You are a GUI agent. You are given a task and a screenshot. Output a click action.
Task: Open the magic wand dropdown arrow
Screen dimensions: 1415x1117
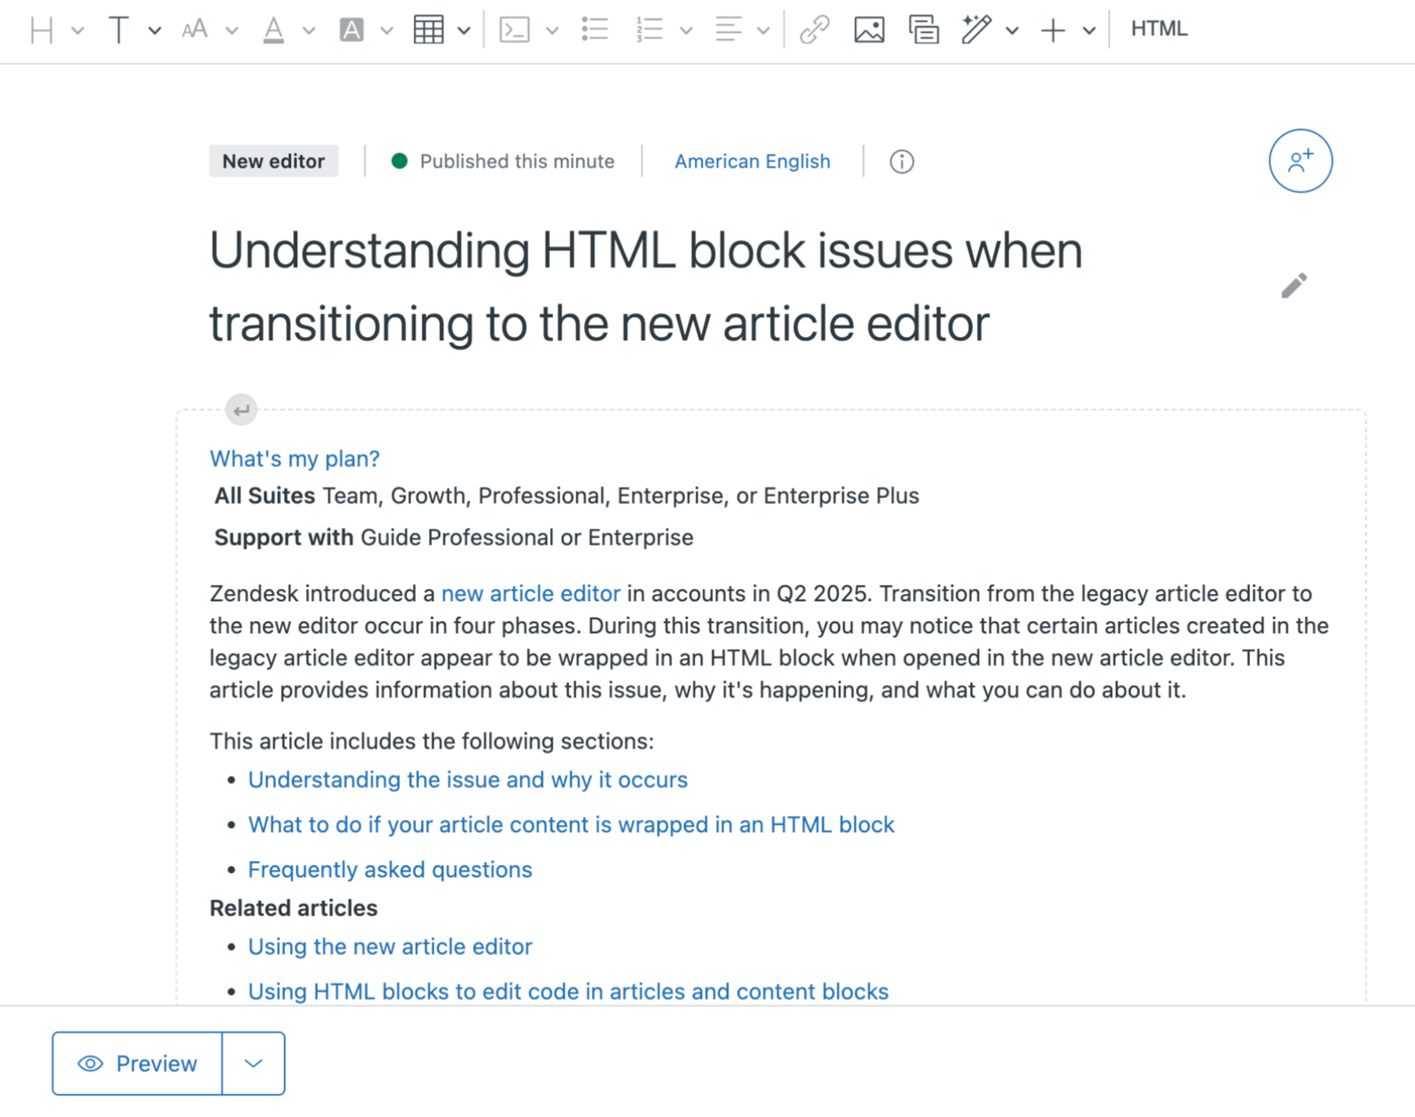point(1012,31)
